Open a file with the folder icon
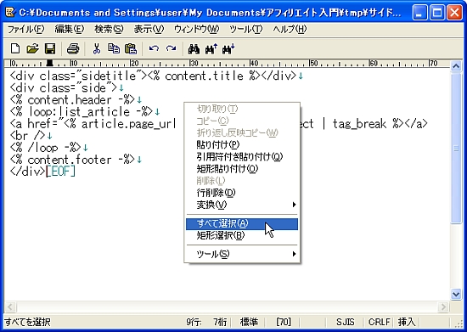This screenshot has width=467, height=332. 32,48
